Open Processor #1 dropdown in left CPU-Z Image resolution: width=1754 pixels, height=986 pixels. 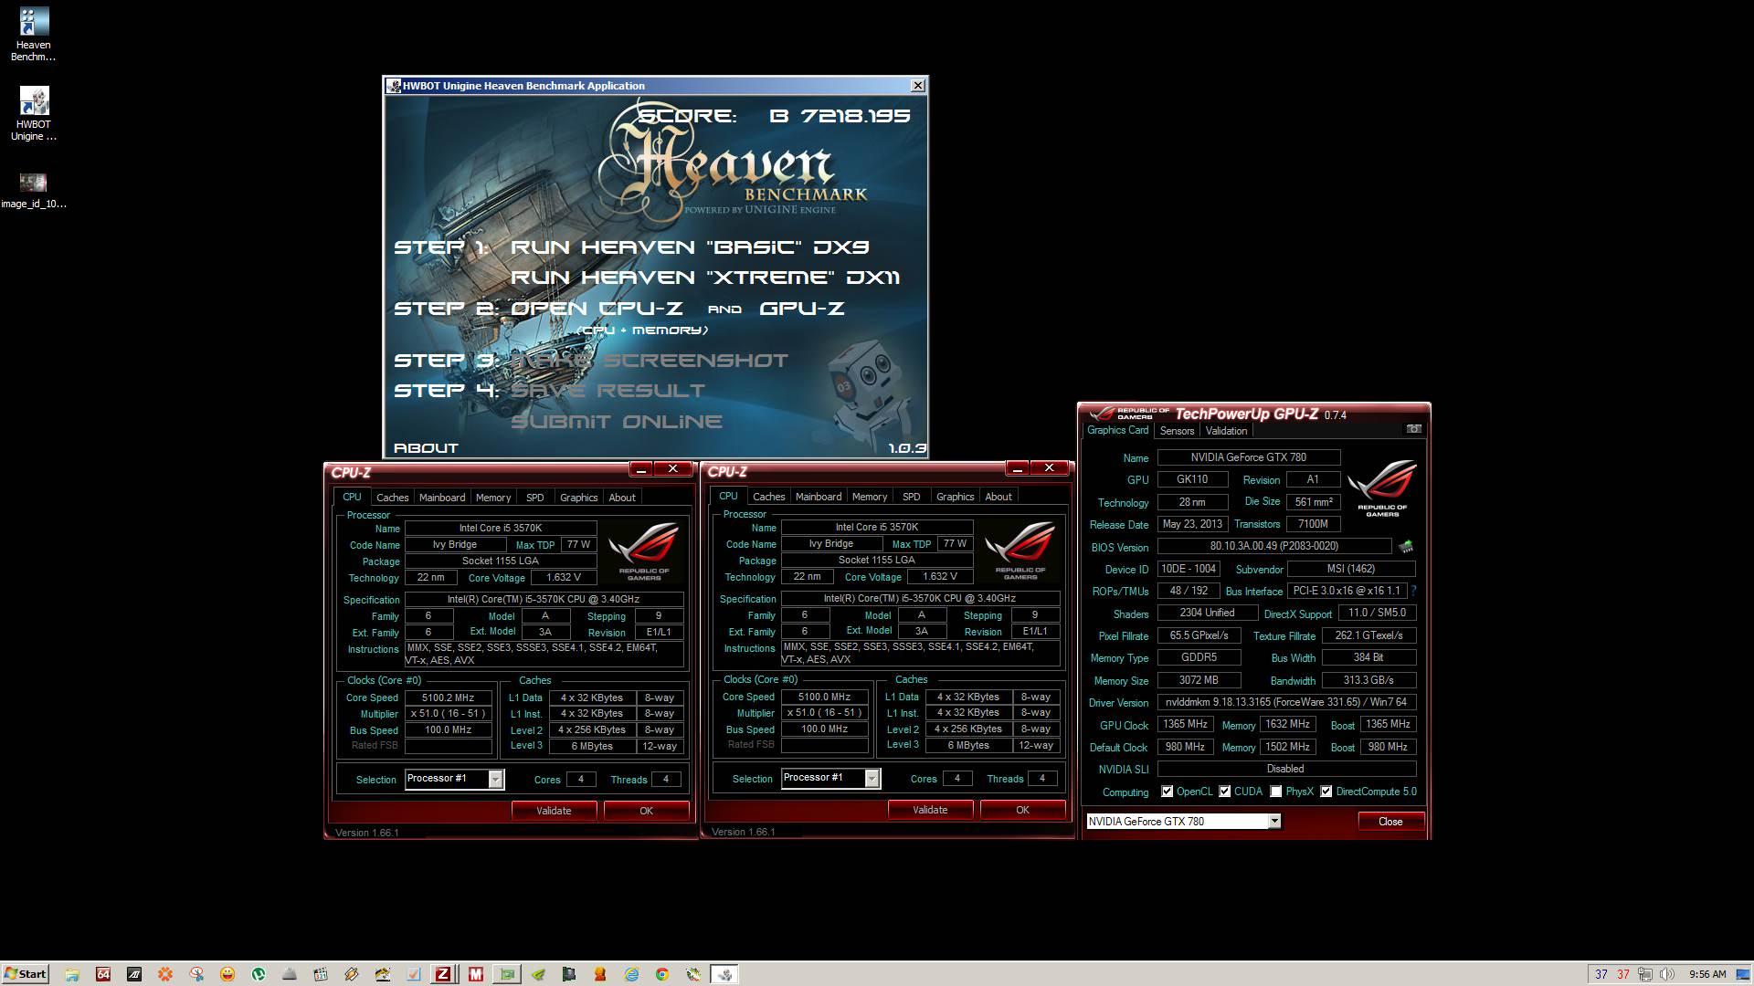tap(495, 779)
